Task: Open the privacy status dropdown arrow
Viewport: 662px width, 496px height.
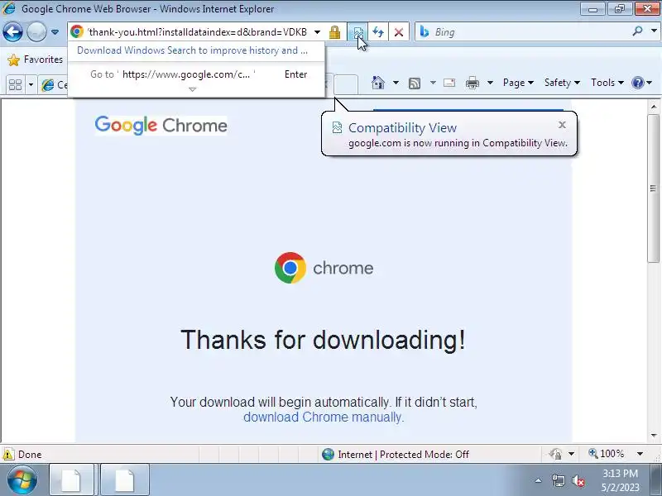Action: tap(571, 454)
